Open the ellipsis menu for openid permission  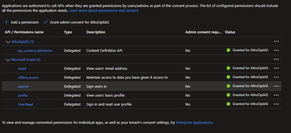coord(276,86)
